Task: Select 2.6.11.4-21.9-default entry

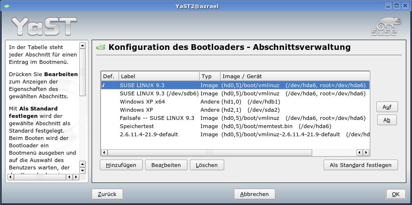Action: pos(235,134)
